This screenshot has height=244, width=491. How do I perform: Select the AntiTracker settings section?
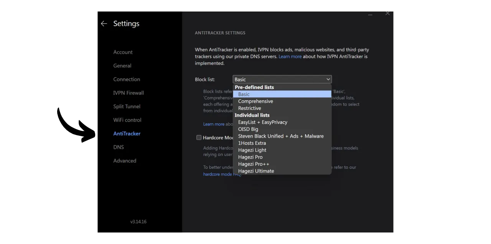[x=127, y=134]
